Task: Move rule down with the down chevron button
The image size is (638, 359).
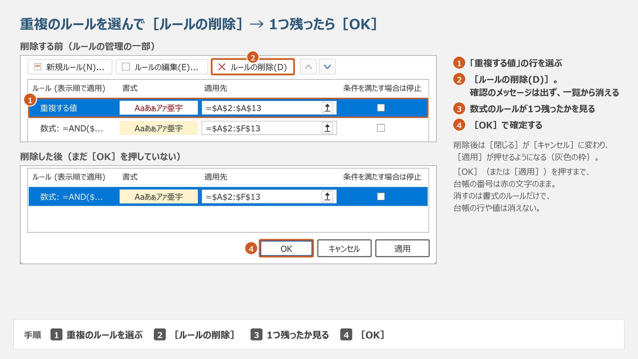Action: point(327,67)
